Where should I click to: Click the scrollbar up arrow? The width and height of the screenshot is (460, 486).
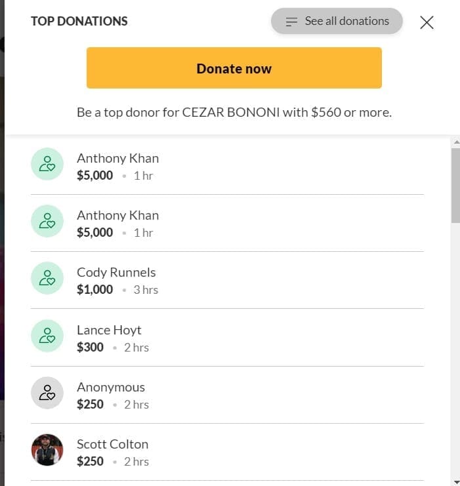(x=455, y=142)
